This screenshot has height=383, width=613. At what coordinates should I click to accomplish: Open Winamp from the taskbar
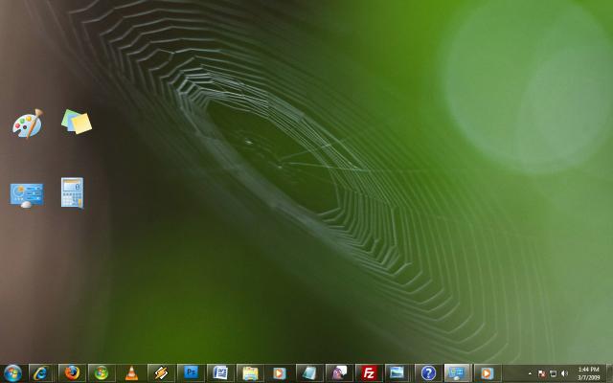point(160,372)
